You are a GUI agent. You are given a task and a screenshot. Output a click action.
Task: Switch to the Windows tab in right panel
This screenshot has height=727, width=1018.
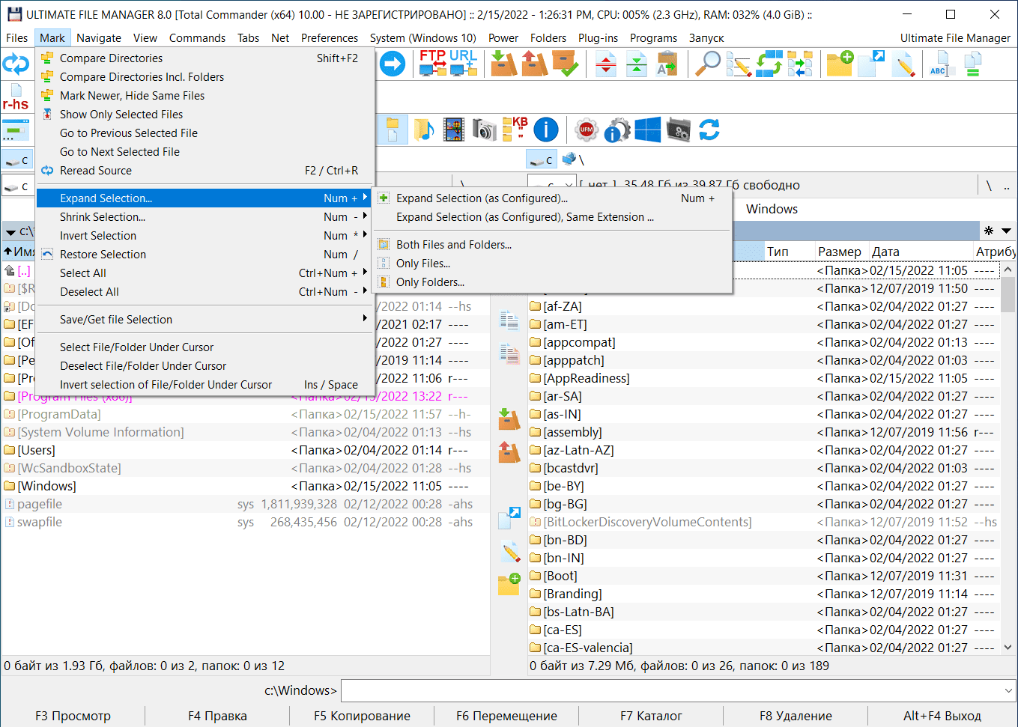[772, 209]
